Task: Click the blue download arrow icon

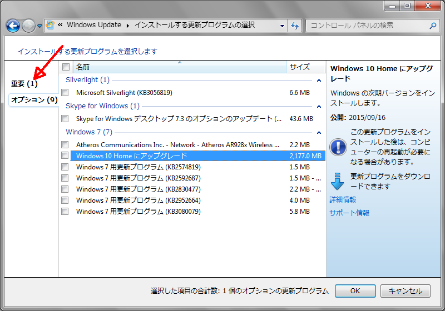Action: pos(338,181)
